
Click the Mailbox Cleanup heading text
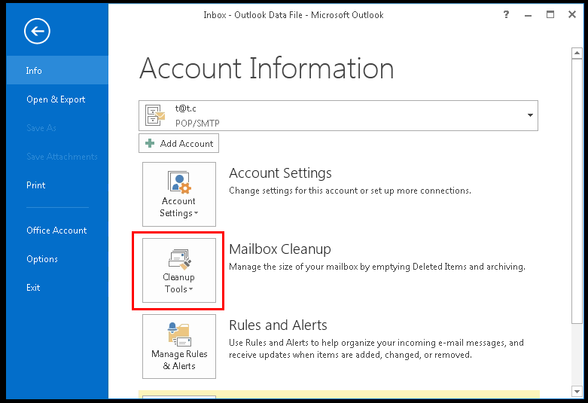280,249
